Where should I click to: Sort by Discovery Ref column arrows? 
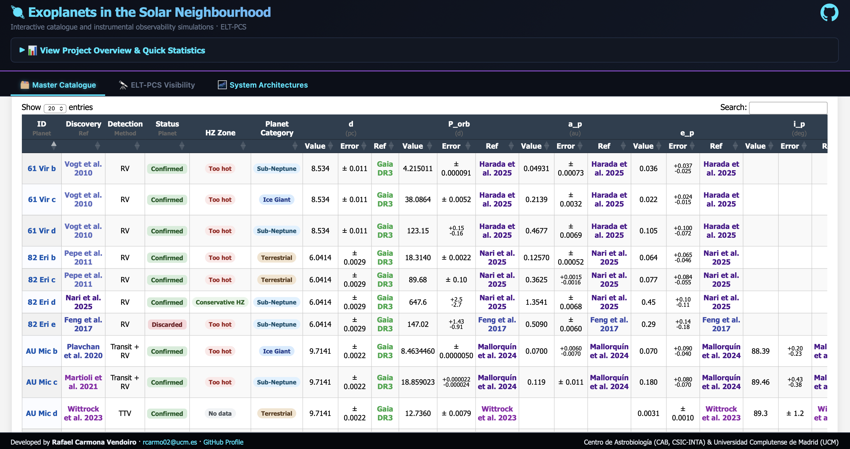click(x=97, y=145)
